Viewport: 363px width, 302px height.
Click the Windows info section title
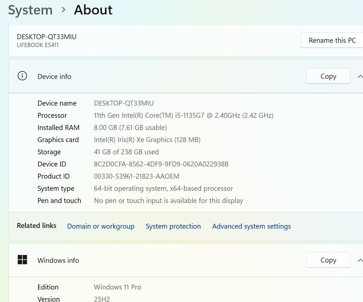[58, 260]
